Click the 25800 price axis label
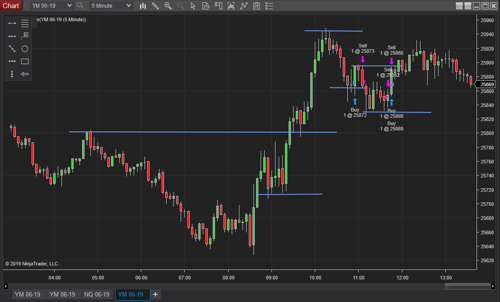Viewport: 500px width, 302px height. (x=487, y=133)
